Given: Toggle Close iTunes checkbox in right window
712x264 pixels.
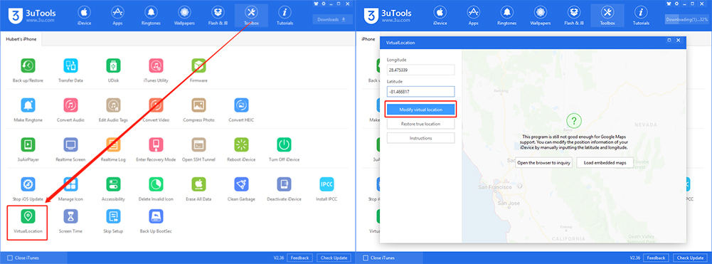Looking at the screenshot, I should pyautogui.click(x=366, y=258).
